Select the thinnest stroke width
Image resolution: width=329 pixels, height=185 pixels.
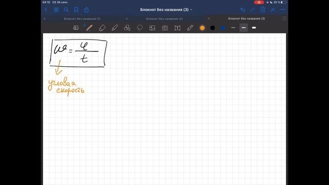[233, 28]
